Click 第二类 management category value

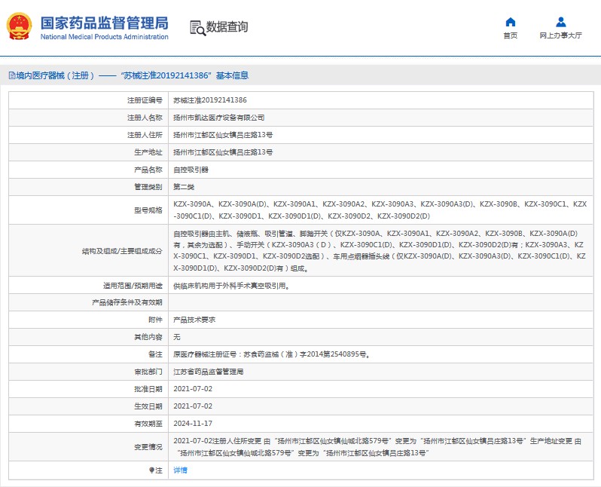184,187
